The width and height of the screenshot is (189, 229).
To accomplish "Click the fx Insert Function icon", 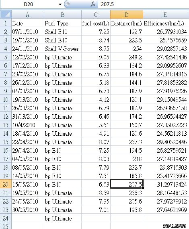I will point(92,4).
